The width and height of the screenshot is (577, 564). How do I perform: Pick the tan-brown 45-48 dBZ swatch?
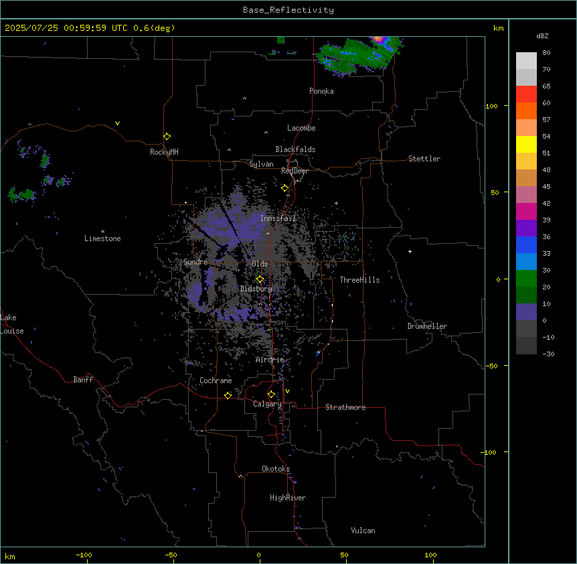click(526, 178)
